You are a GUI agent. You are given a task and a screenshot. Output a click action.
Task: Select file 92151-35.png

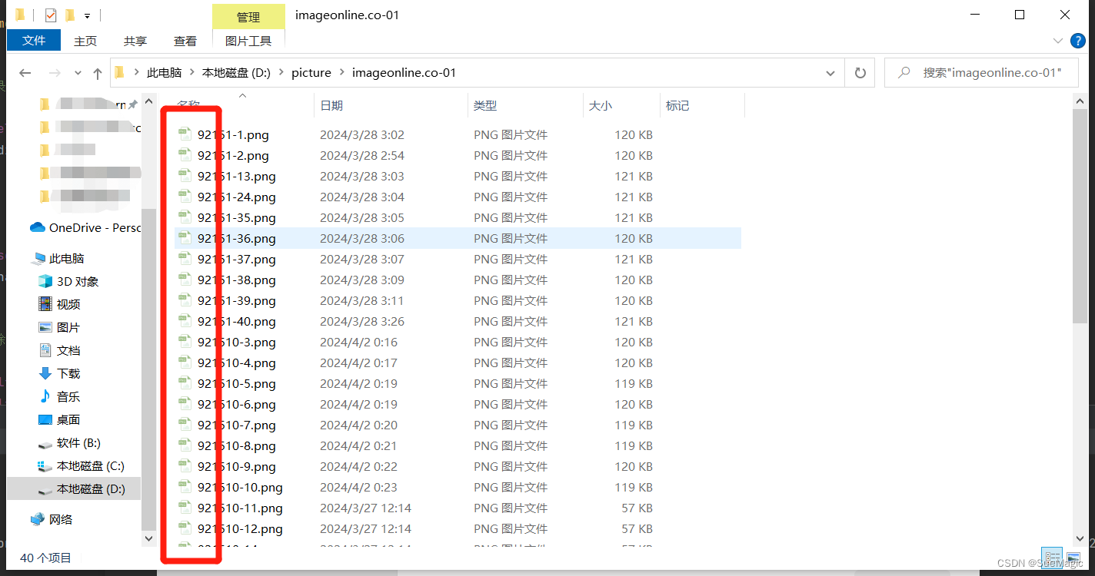tap(236, 218)
